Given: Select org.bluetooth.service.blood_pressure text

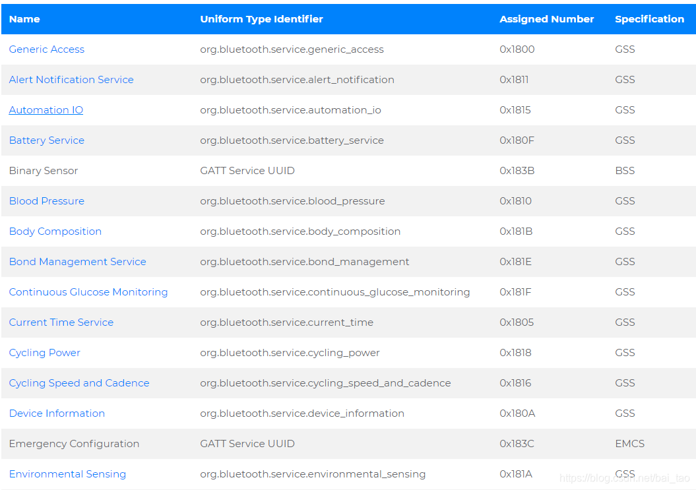Looking at the screenshot, I should tap(292, 201).
